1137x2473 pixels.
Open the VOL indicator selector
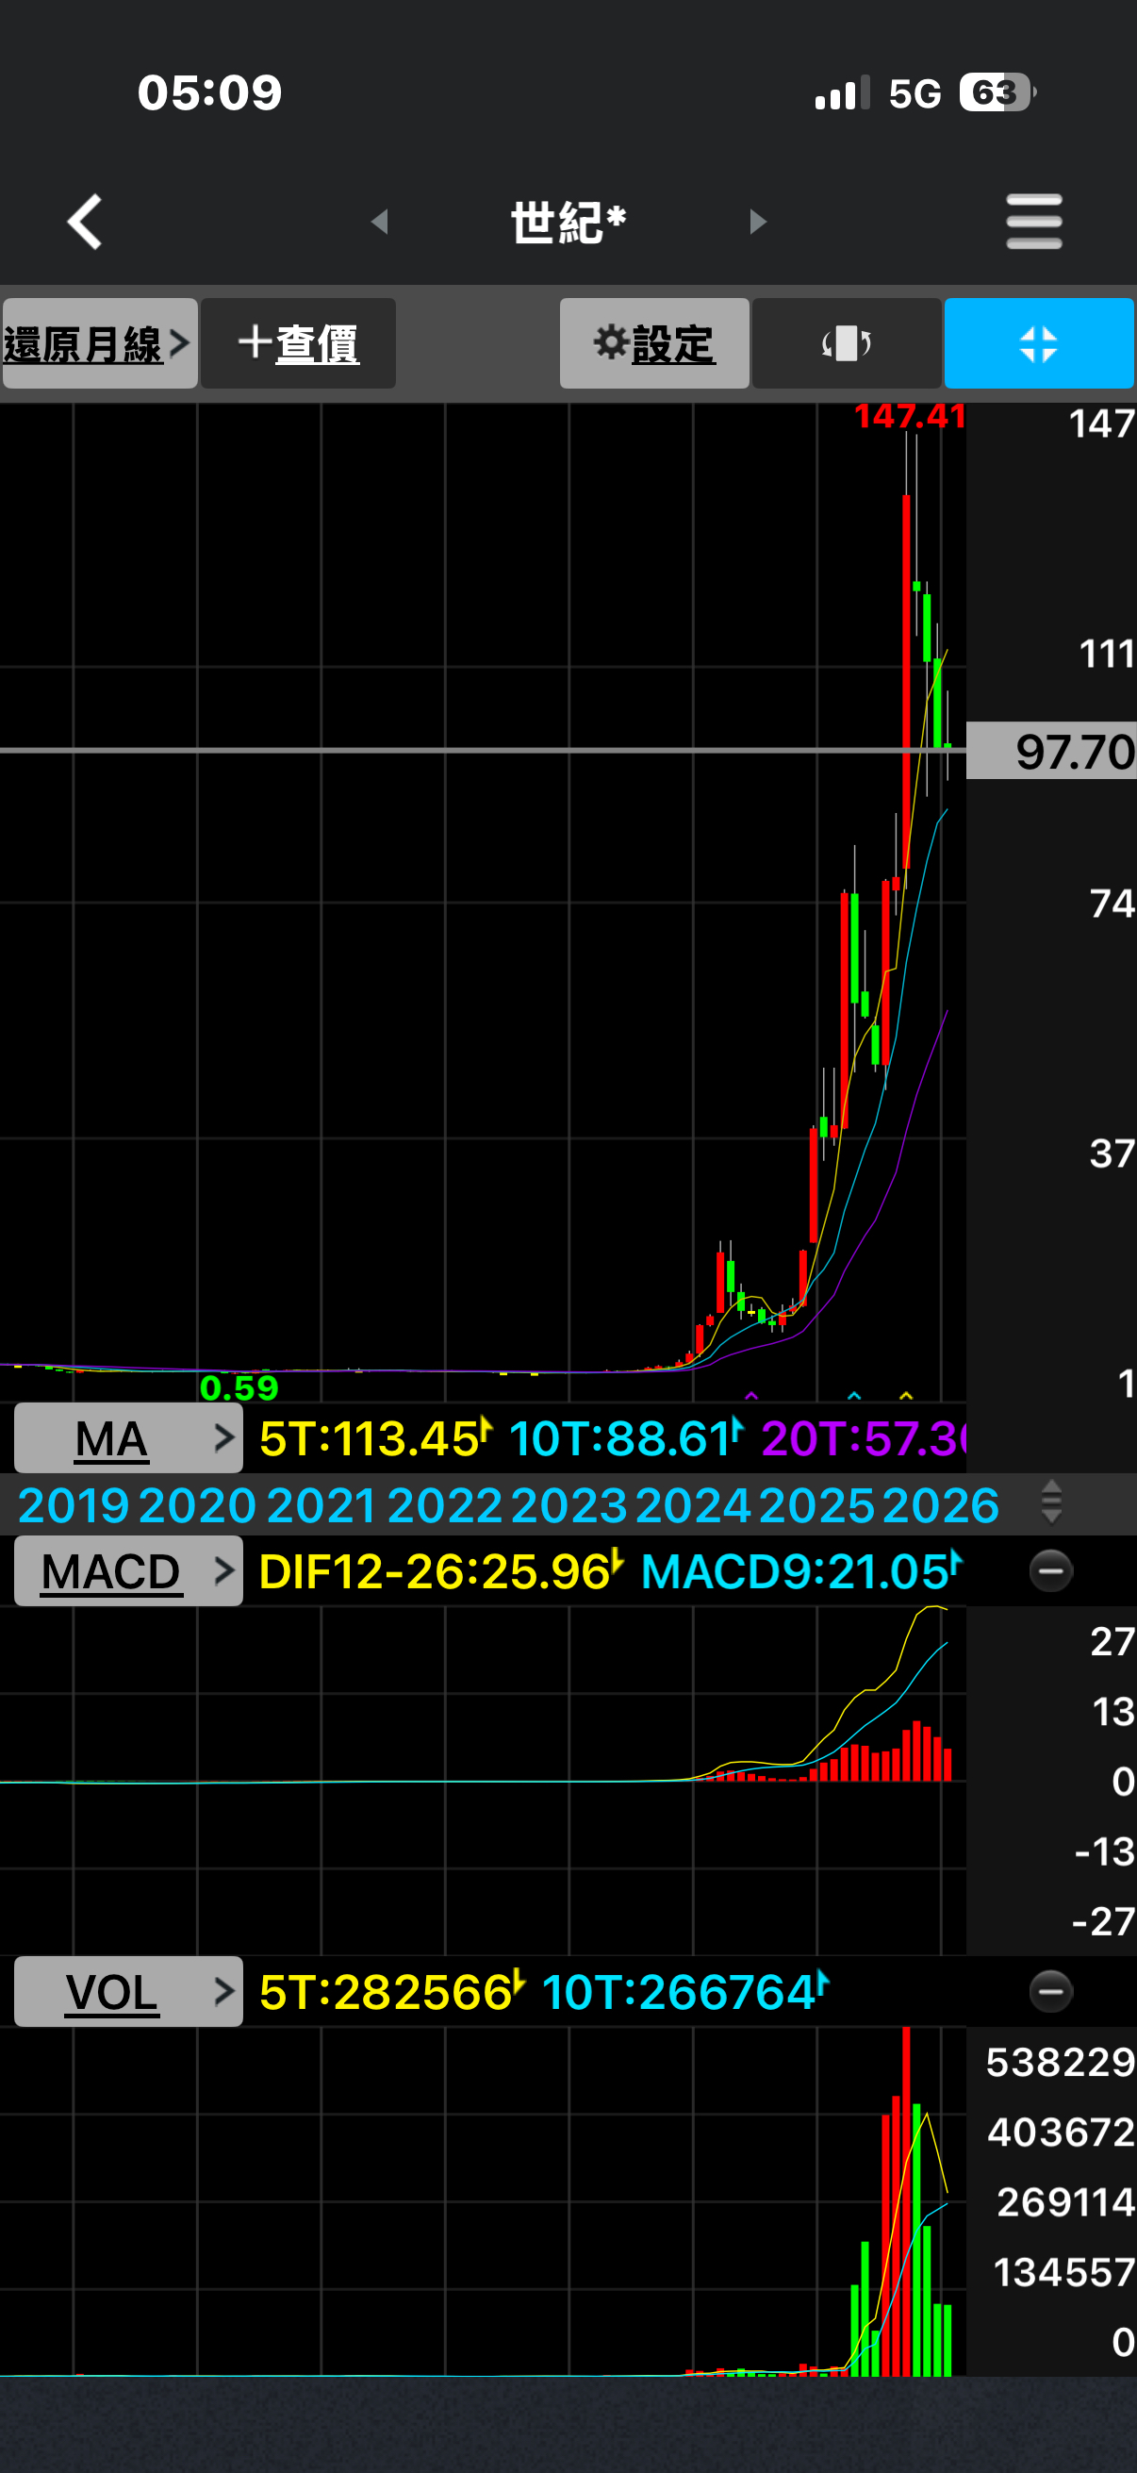pyautogui.click(x=128, y=1992)
